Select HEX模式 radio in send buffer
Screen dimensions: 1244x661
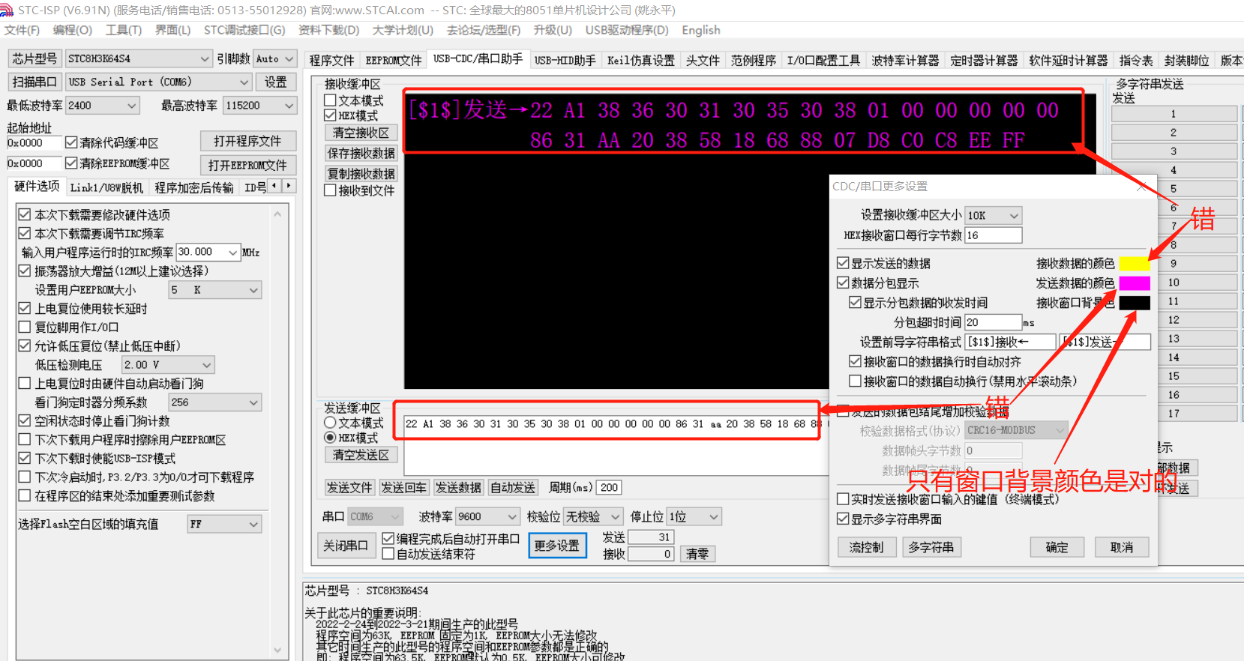[x=330, y=438]
